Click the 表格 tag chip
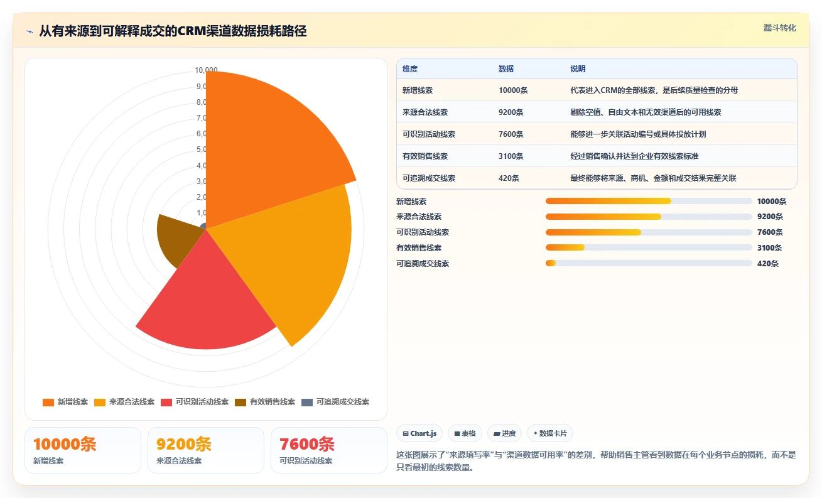 [465, 433]
